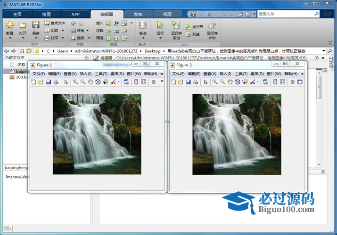The image size is (337, 235).
Task: Open the Breakpoints (断点) icon
Action: pyautogui.click(x=143, y=25)
